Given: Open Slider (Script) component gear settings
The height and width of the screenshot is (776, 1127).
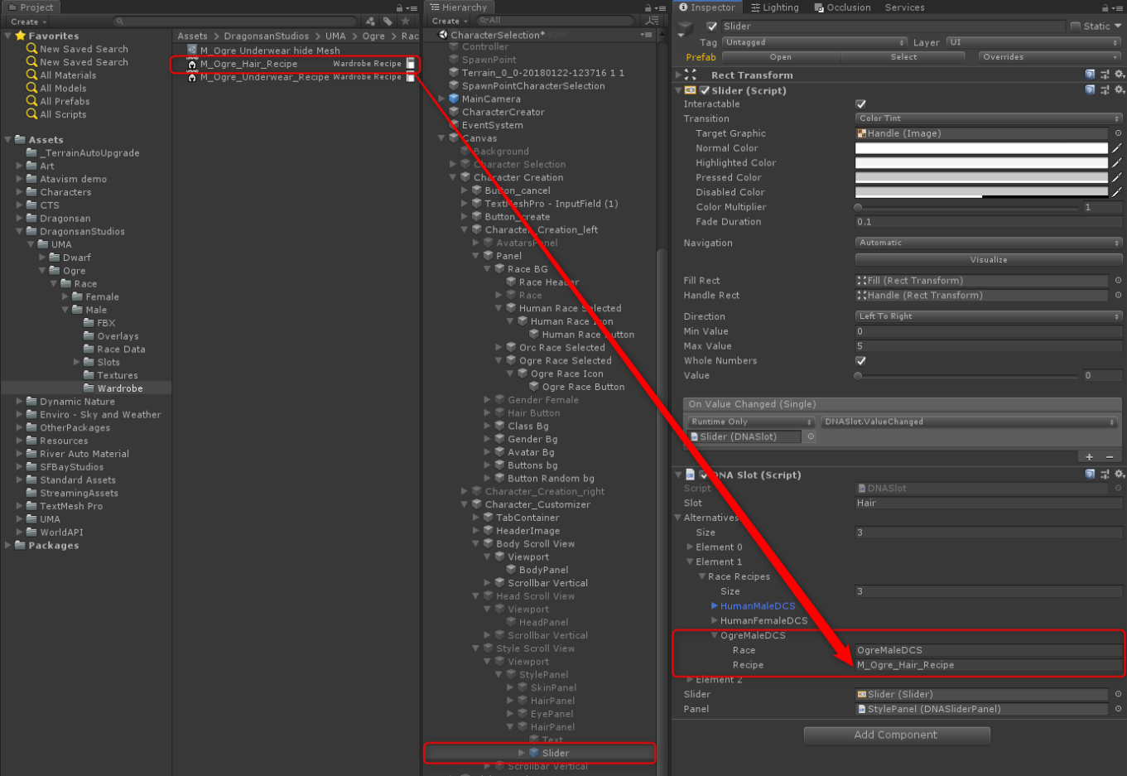Looking at the screenshot, I should tap(1119, 90).
